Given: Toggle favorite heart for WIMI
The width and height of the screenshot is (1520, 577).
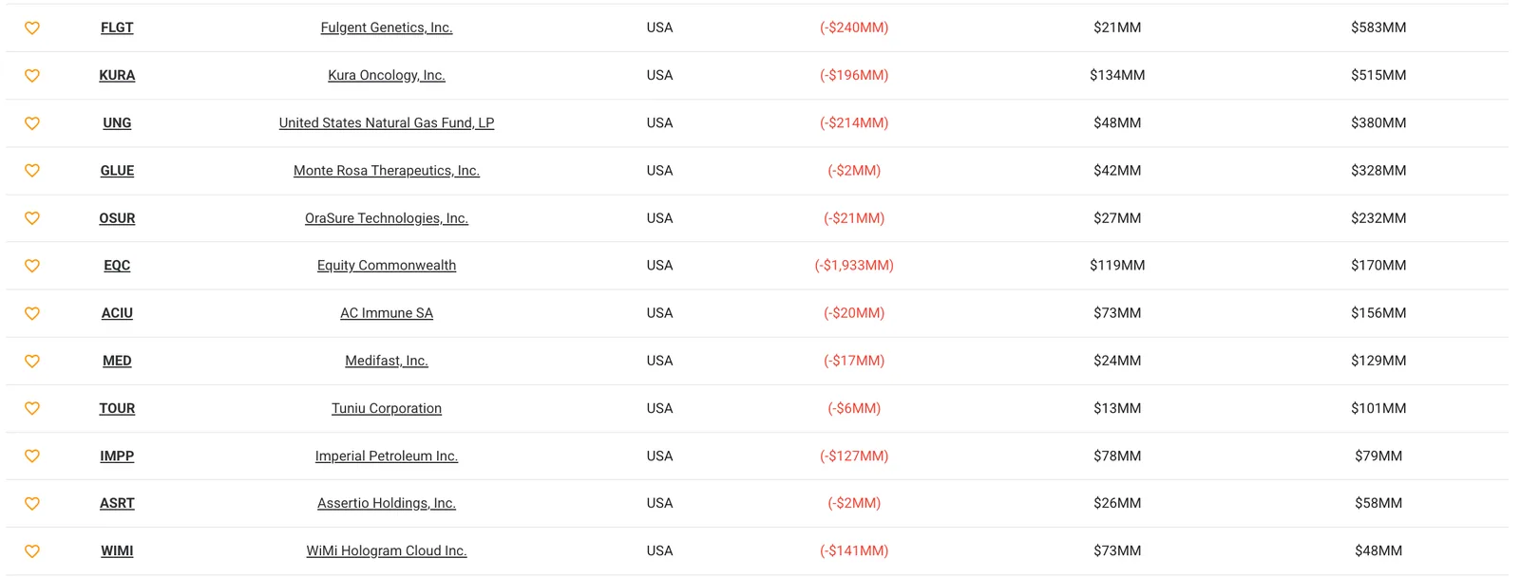Looking at the screenshot, I should click(x=31, y=550).
